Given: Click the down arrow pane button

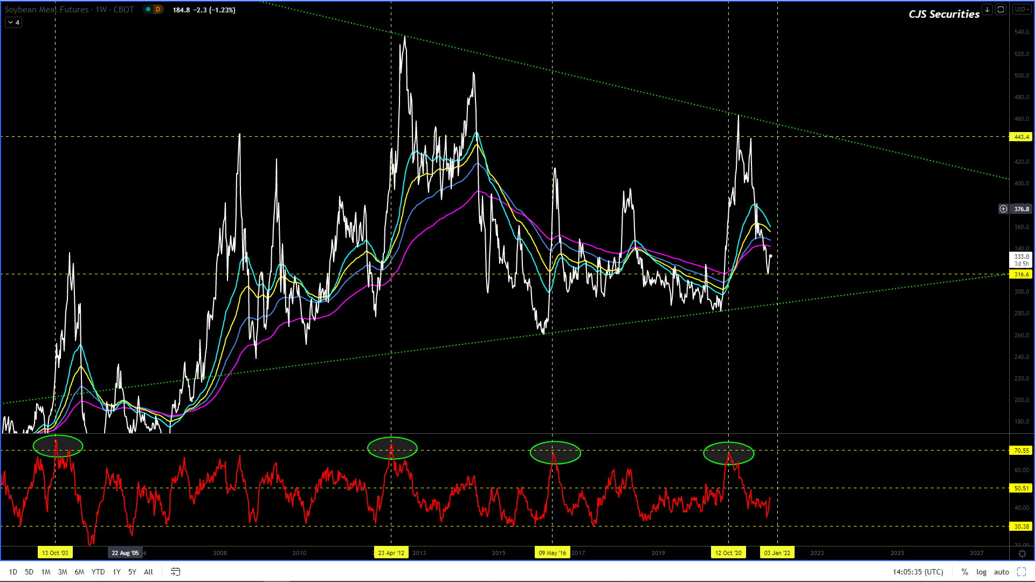Looking at the screenshot, I should click(987, 10).
